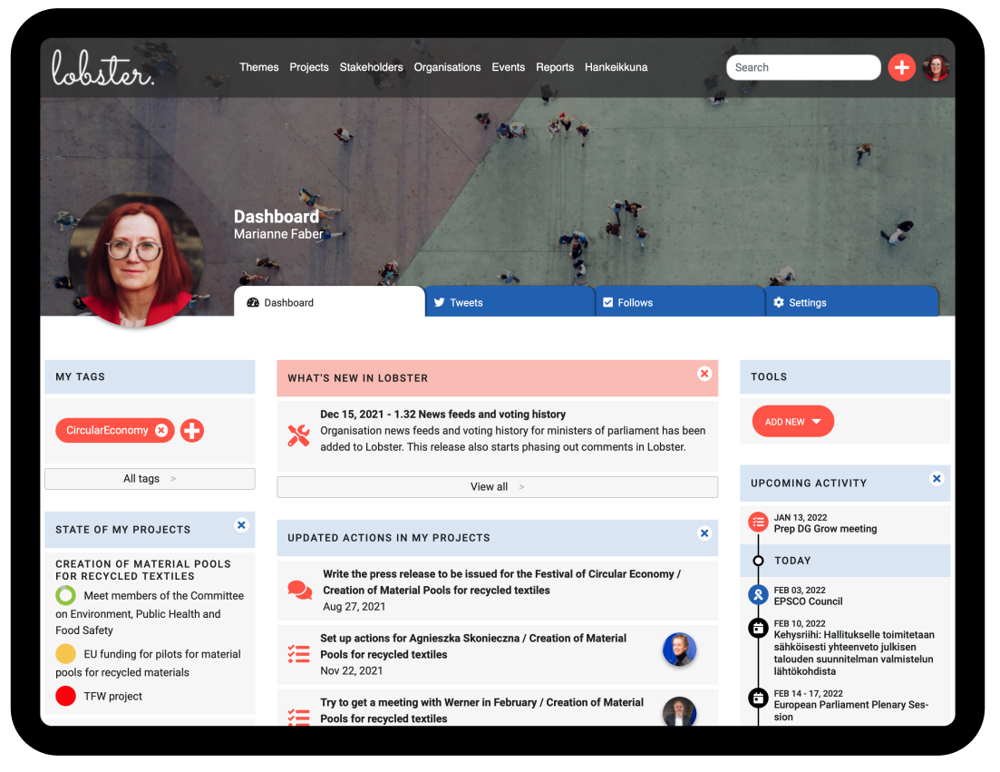Click calendar icon for Feb 10 Kehysriihi event
The image size is (1000, 772).
pyautogui.click(x=758, y=629)
